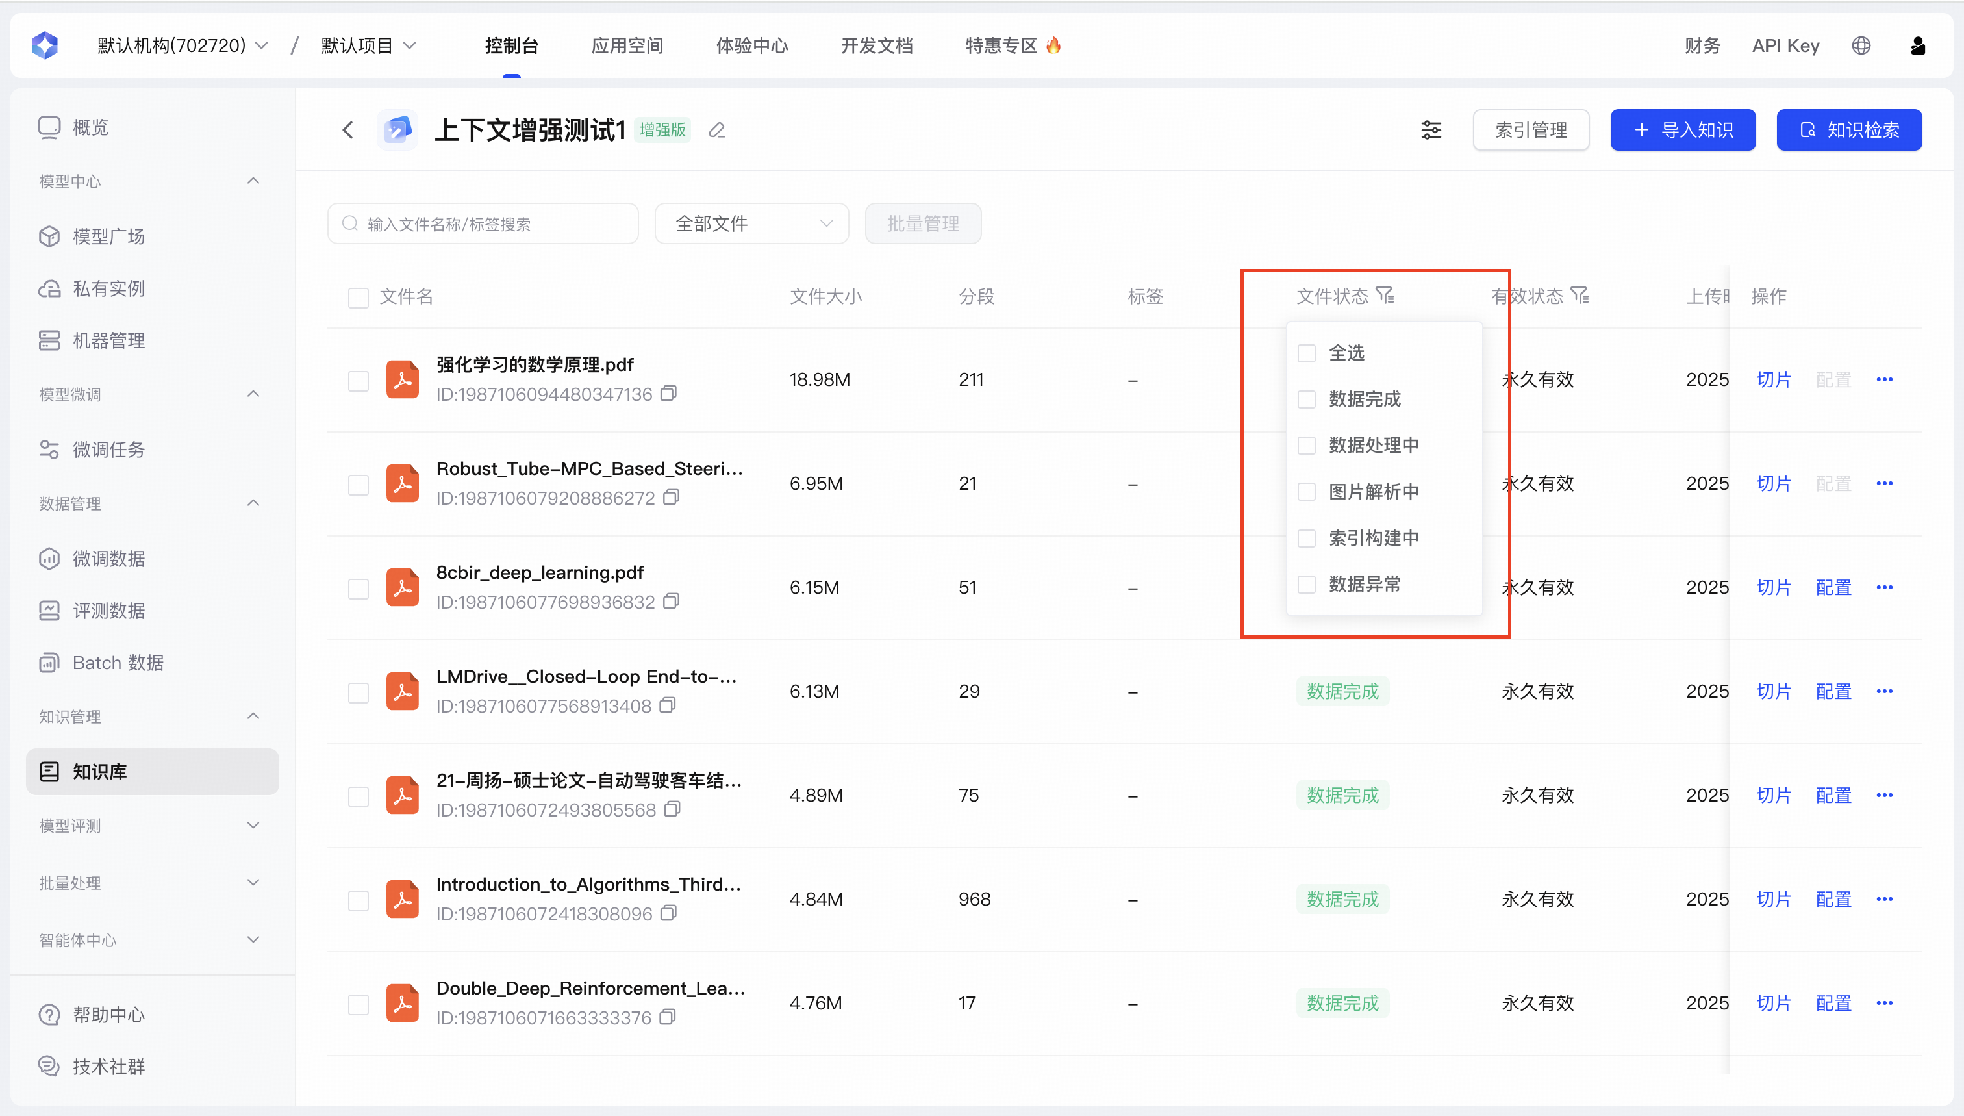This screenshot has width=1964, height=1116.
Task: Check the 全选 option in status filter
Action: coord(1307,353)
